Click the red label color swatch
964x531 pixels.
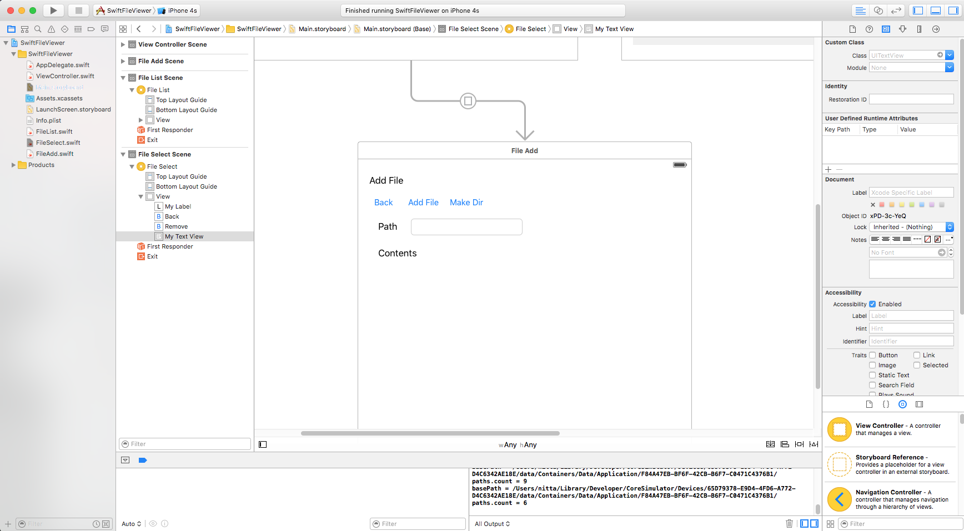[882, 205]
